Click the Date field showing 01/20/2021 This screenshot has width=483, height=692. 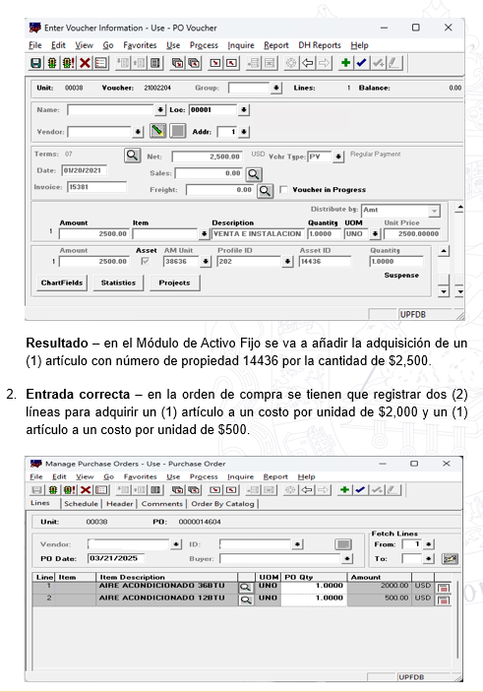[85, 170]
